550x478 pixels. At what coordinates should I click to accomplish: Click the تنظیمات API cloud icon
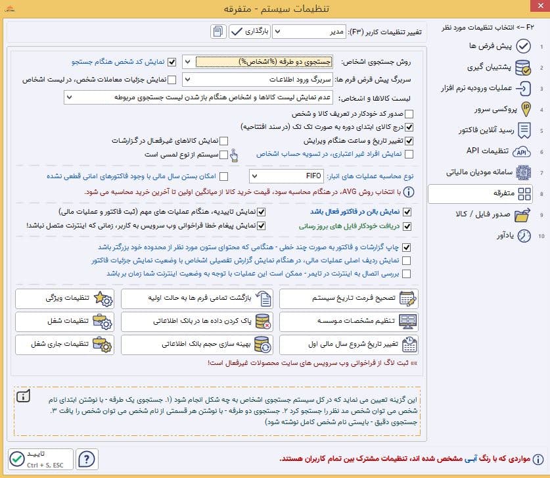pyautogui.click(x=522, y=152)
